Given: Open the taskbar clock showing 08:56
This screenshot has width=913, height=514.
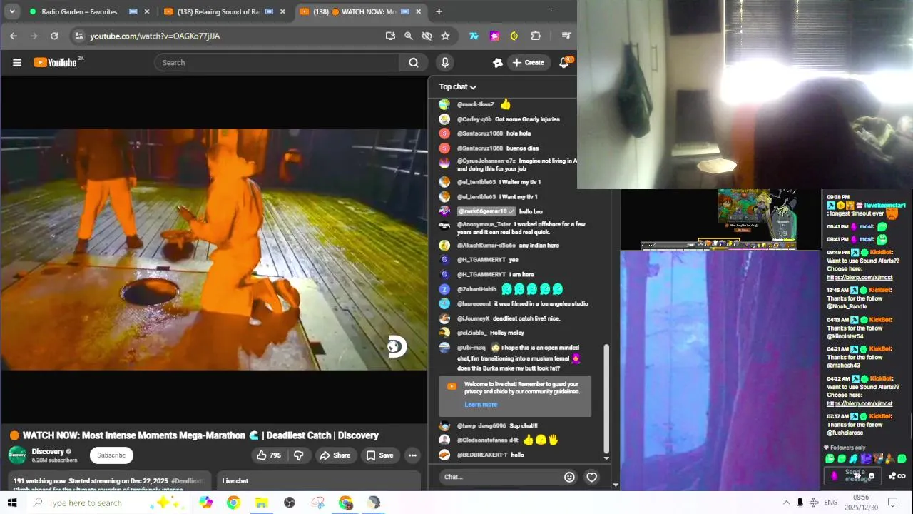Looking at the screenshot, I should (x=861, y=502).
